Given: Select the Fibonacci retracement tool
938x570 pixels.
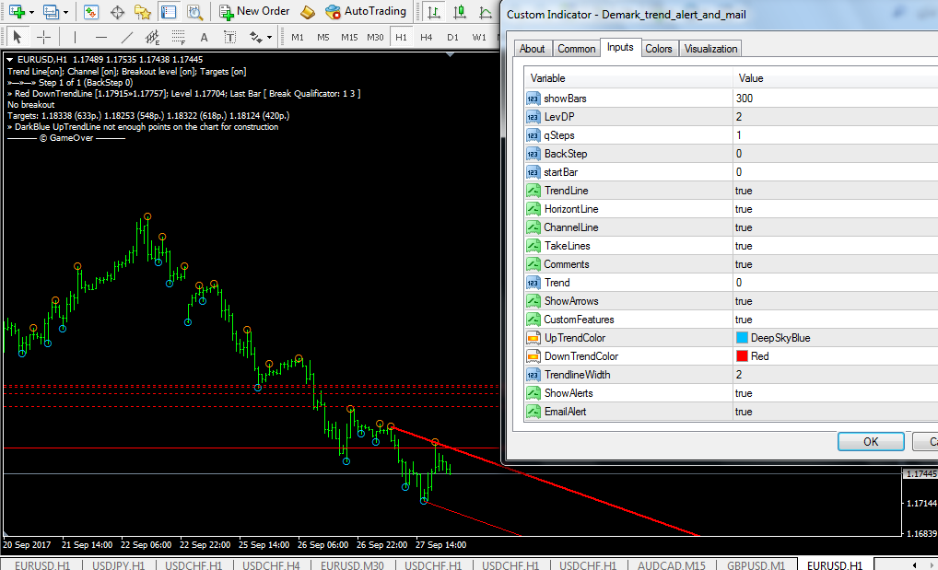Looking at the screenshot, I should [178, 37].
